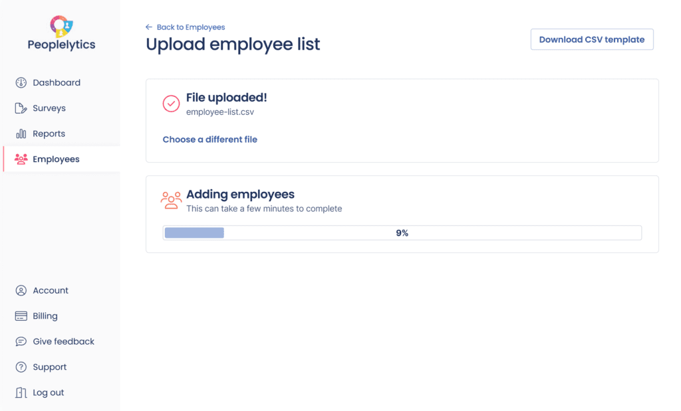Screen dimensions: 681x411
Task: Open Dashboard from the navigation menu
Action: (x=57, y=82)
